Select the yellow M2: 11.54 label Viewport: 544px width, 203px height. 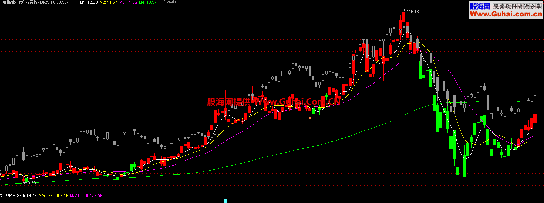pos(108,2)
